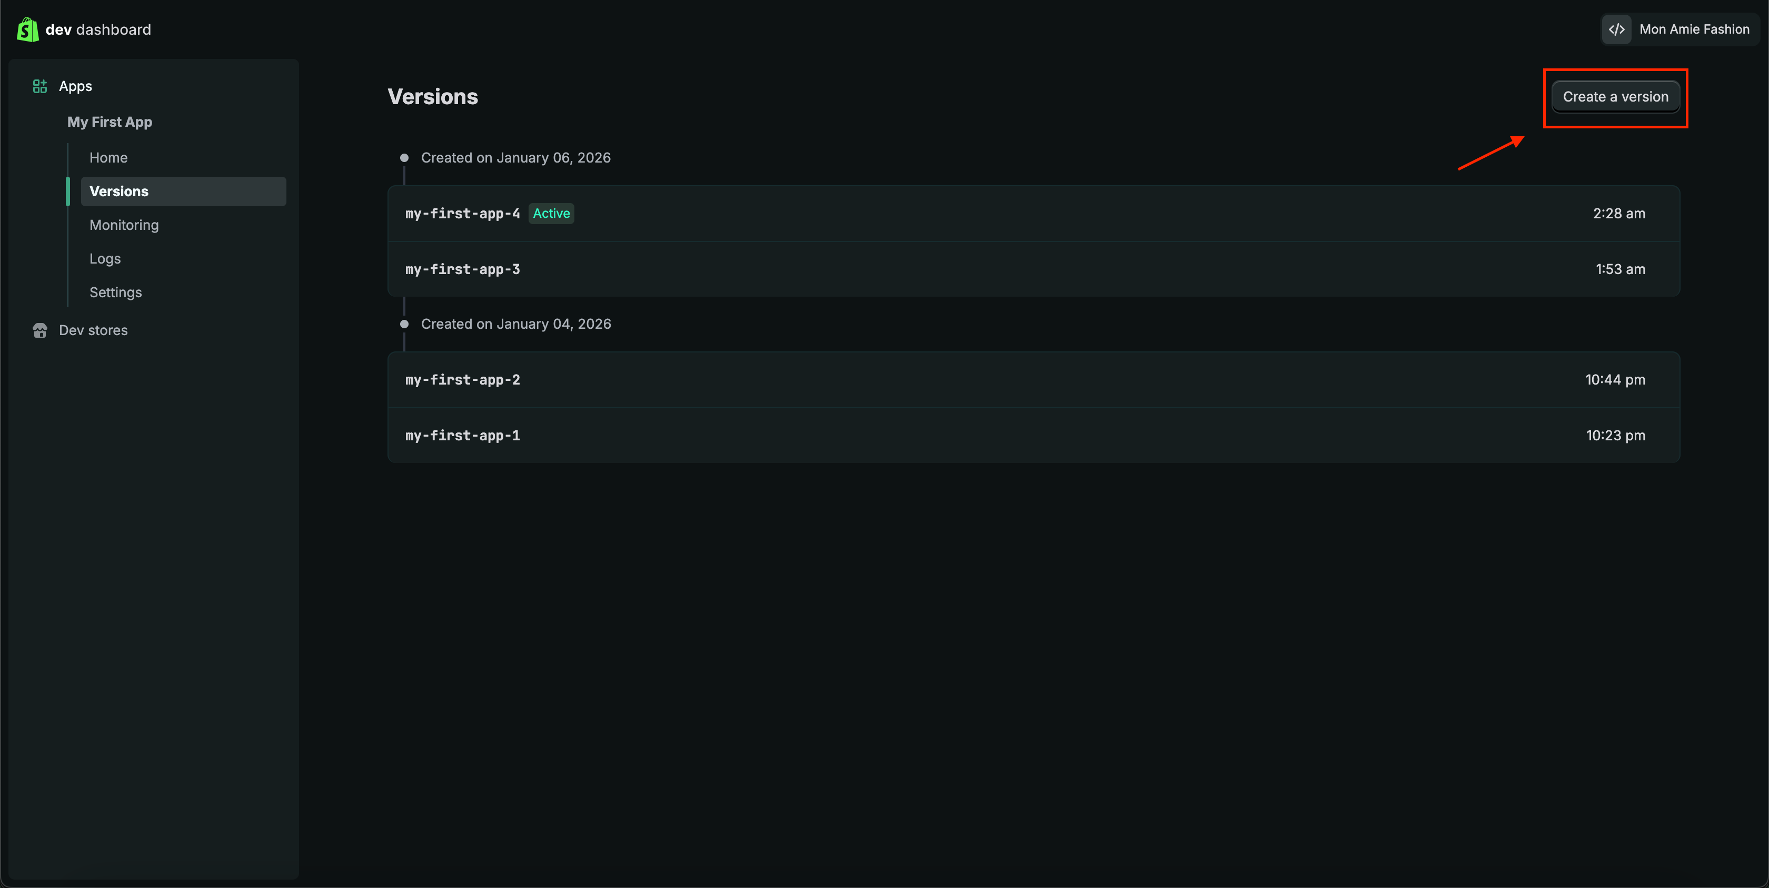Open the Home page in sidebar
The width and height of the screenshot is (1769, 888).
coord(108,158)
